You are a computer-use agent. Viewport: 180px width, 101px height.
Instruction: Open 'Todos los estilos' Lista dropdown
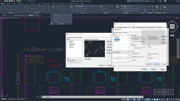click(x=75, y=61)
